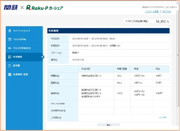This screenshot has width=180, height=131.
Task: Open the 会員情報・変更 sidebar item
Action: coord(24,74)
